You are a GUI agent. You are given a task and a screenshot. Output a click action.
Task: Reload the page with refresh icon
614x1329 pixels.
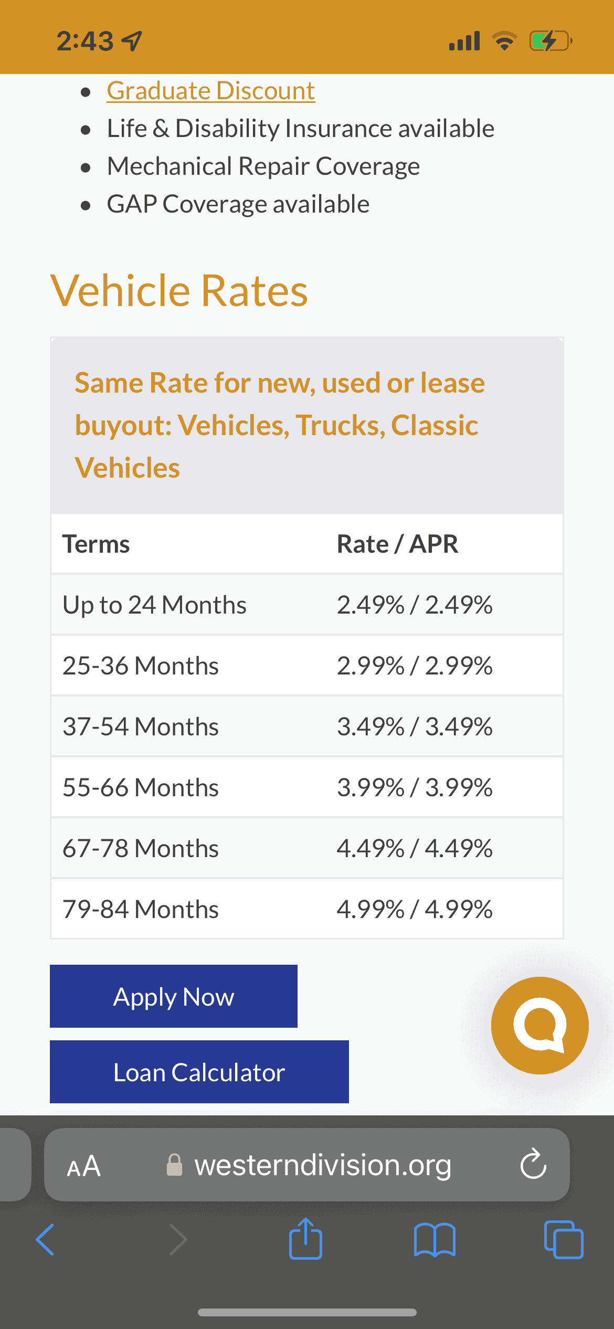click(533, 1165)
